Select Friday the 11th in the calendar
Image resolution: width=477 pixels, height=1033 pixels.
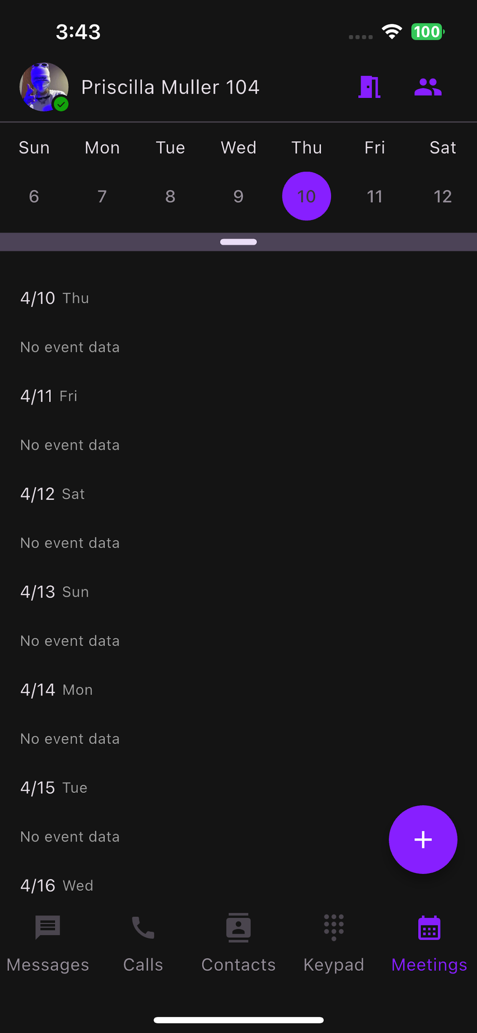tap(375, 196)
